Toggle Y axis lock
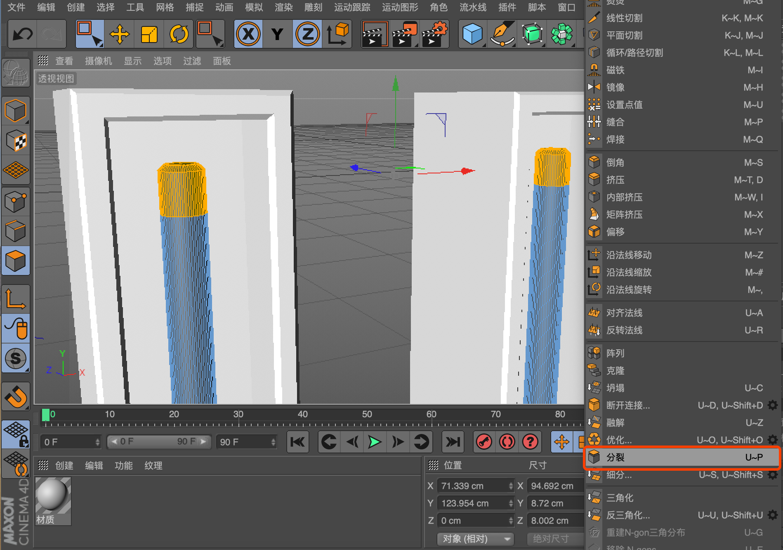Image resolution: width=783 pixels, height=550 pixels. pyautogui.click(x=278, y=34)
